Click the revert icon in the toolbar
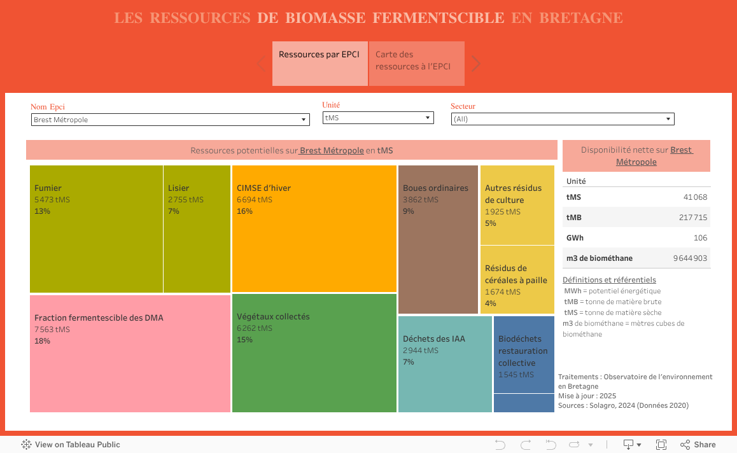737x453 pixels. [x=551, y=445]
